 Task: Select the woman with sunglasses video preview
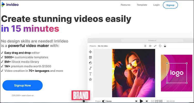[133, 73]
